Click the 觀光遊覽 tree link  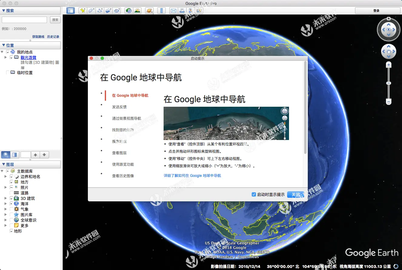point(28,57)
